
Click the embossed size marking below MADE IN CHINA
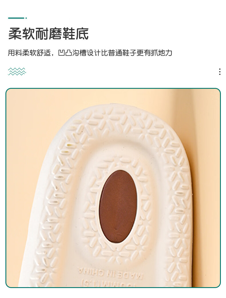pyautogui.click(x=108, y=284)
